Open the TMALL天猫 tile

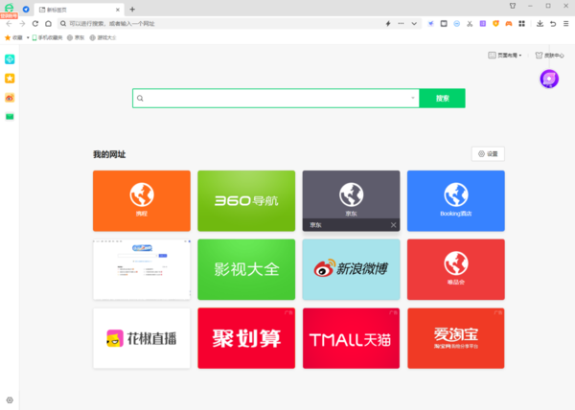click(351, 338)
